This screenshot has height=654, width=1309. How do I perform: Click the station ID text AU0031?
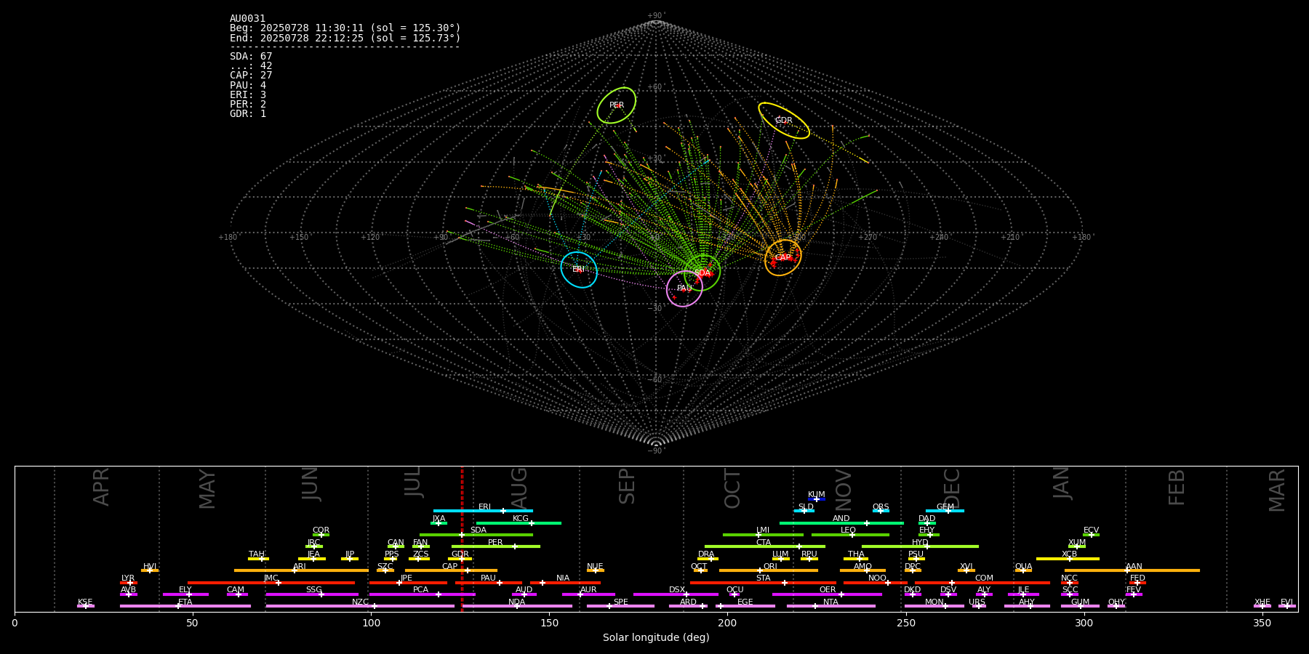point(248,19)
